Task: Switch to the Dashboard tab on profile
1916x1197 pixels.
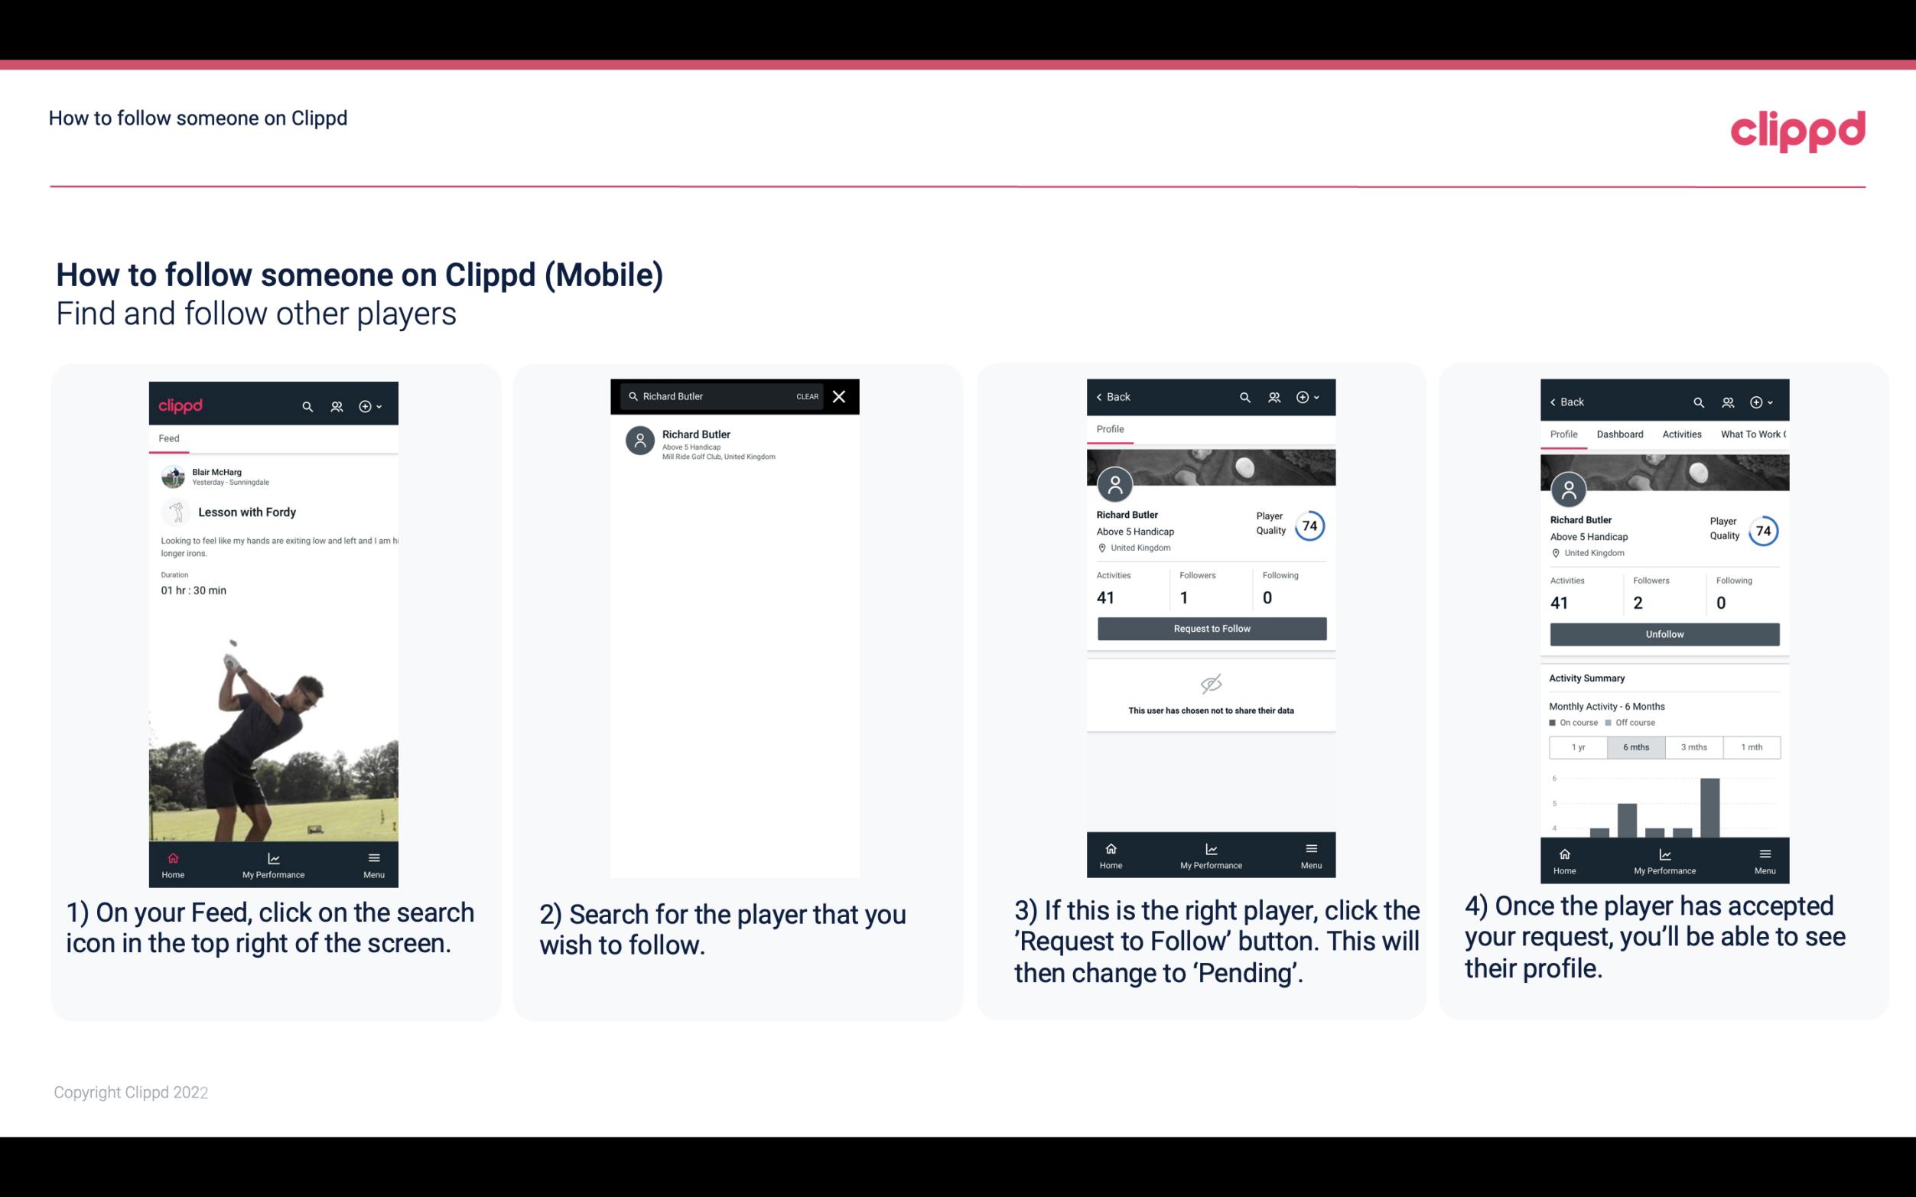Action: (1620, 433)
